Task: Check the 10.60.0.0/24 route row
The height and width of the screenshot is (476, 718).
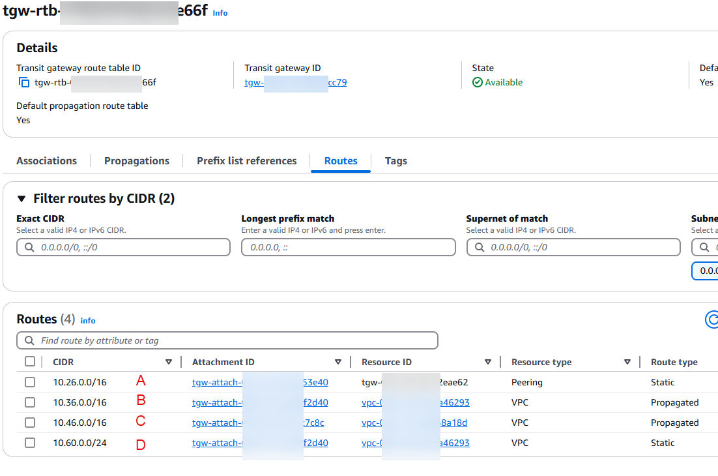Action: coord(29,442)
